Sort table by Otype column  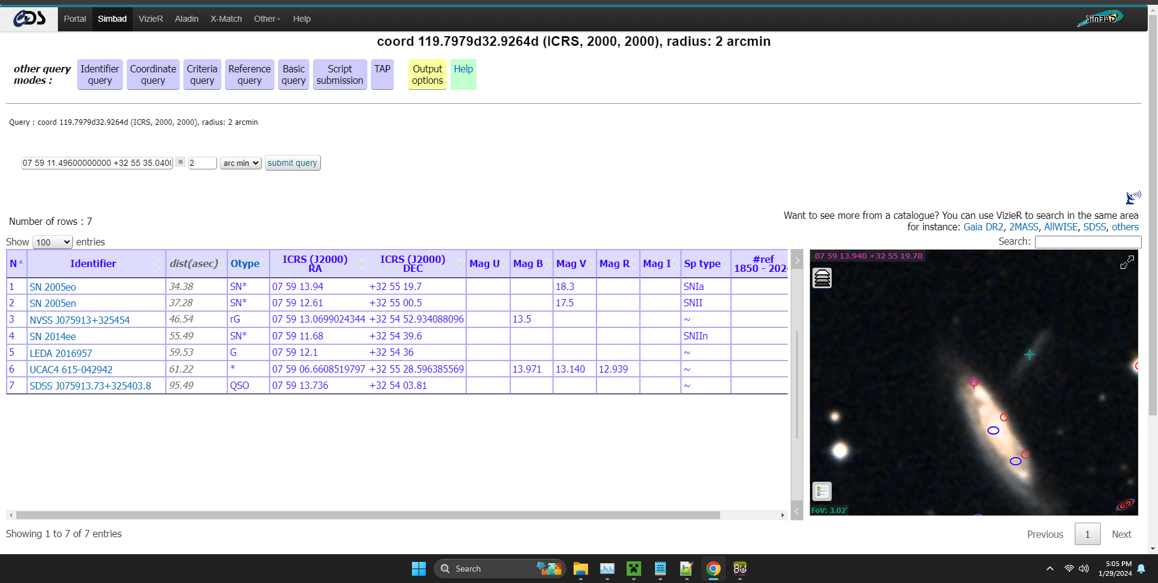[245, 263]
